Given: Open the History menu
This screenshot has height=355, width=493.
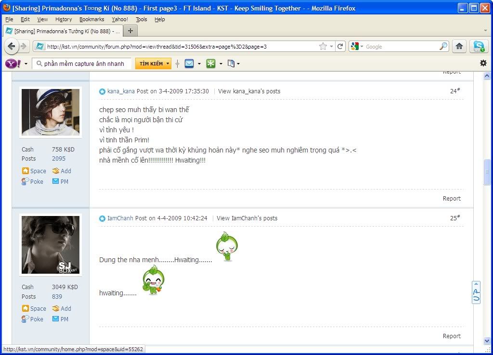Looking at the screenshot, I should pyautogui.click(x=64, y=19).
